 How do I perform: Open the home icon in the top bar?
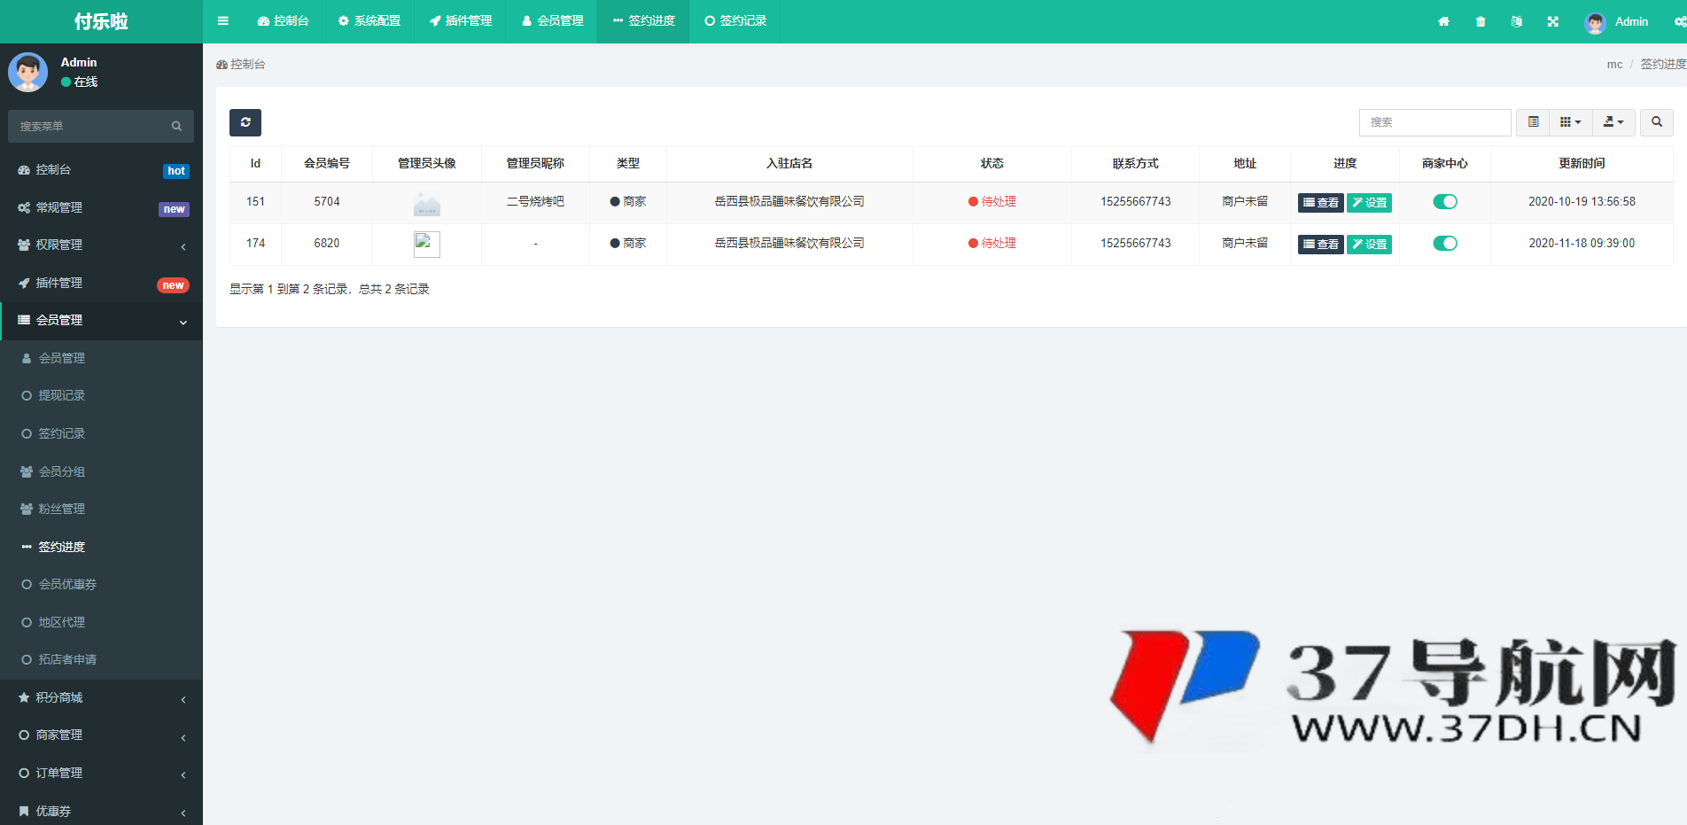click(x=1444, y=21)
